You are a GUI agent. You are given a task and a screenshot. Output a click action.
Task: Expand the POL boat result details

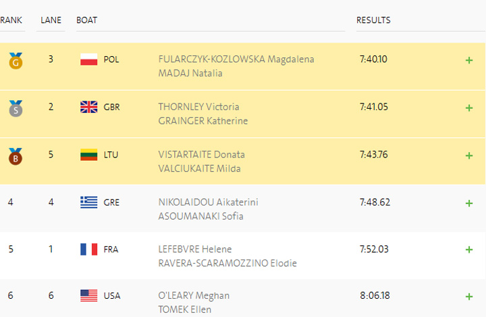[x=469, y=60]
